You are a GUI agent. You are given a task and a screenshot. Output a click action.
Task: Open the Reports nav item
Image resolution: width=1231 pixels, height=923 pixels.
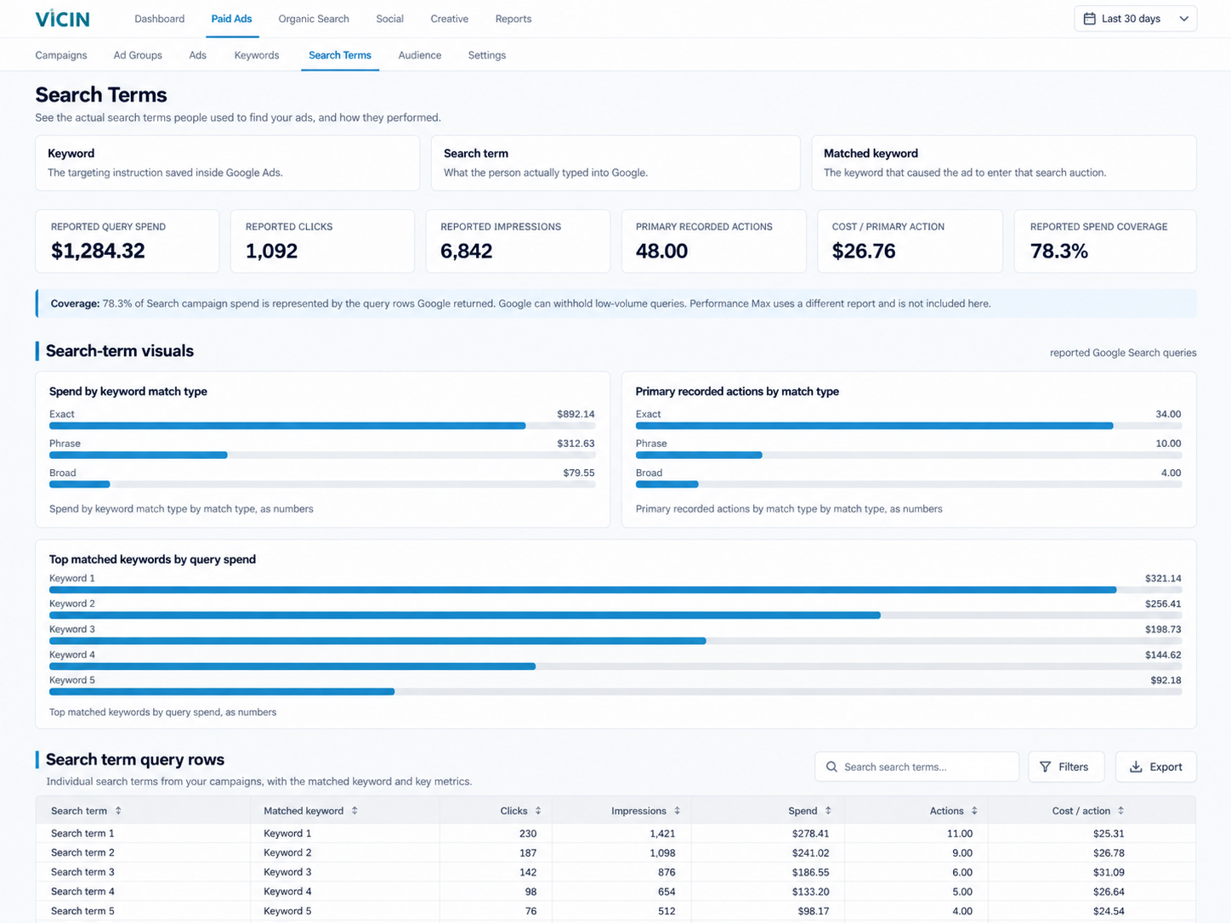pos(513,19)
